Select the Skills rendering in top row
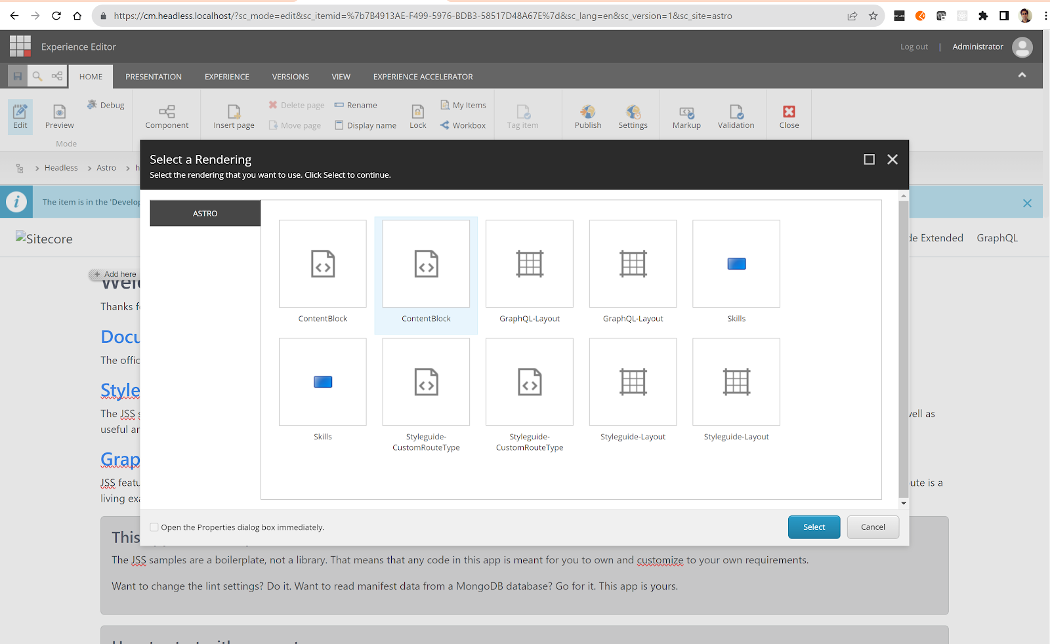Viewport: 1050px width, 644px height. pyautogui.click(x=736, y=264)
